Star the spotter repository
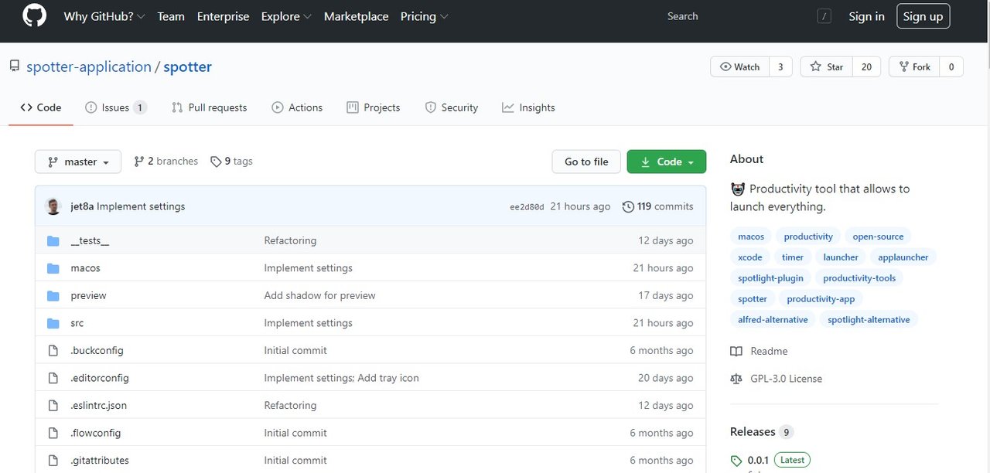 [826, 66]
